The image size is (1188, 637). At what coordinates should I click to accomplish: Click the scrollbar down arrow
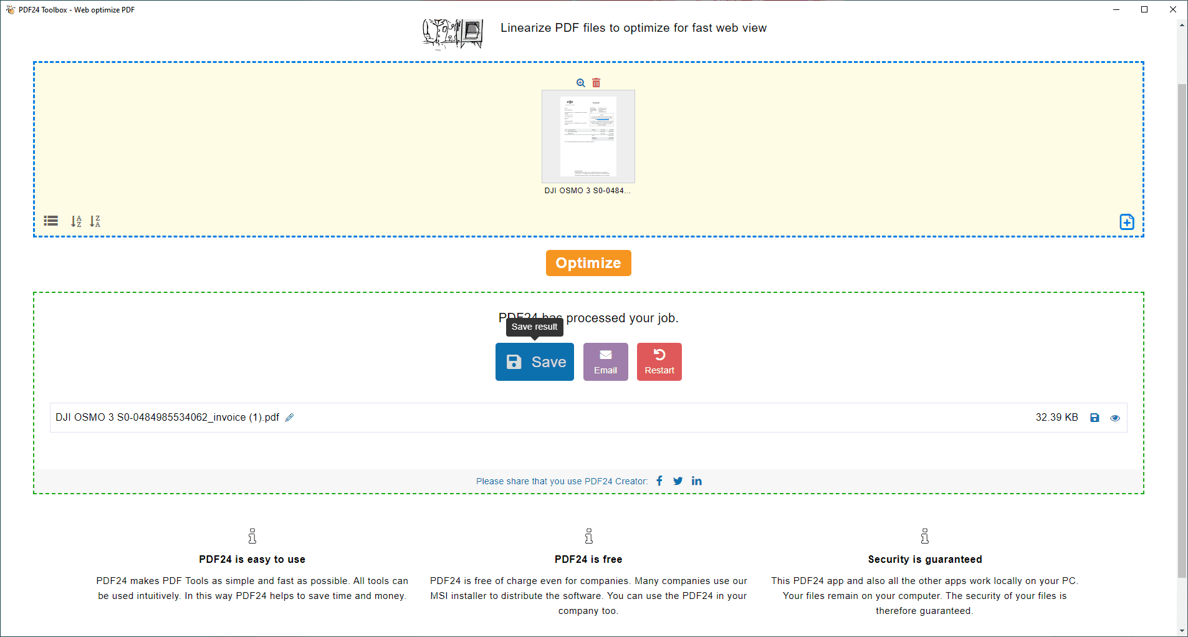pos(1182,631)
